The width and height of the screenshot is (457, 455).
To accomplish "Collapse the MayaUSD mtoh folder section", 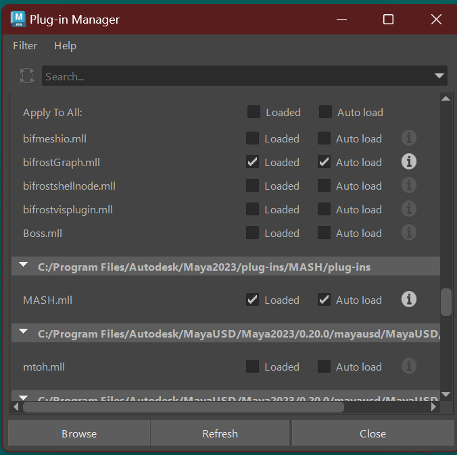I will tap(24, 333).
